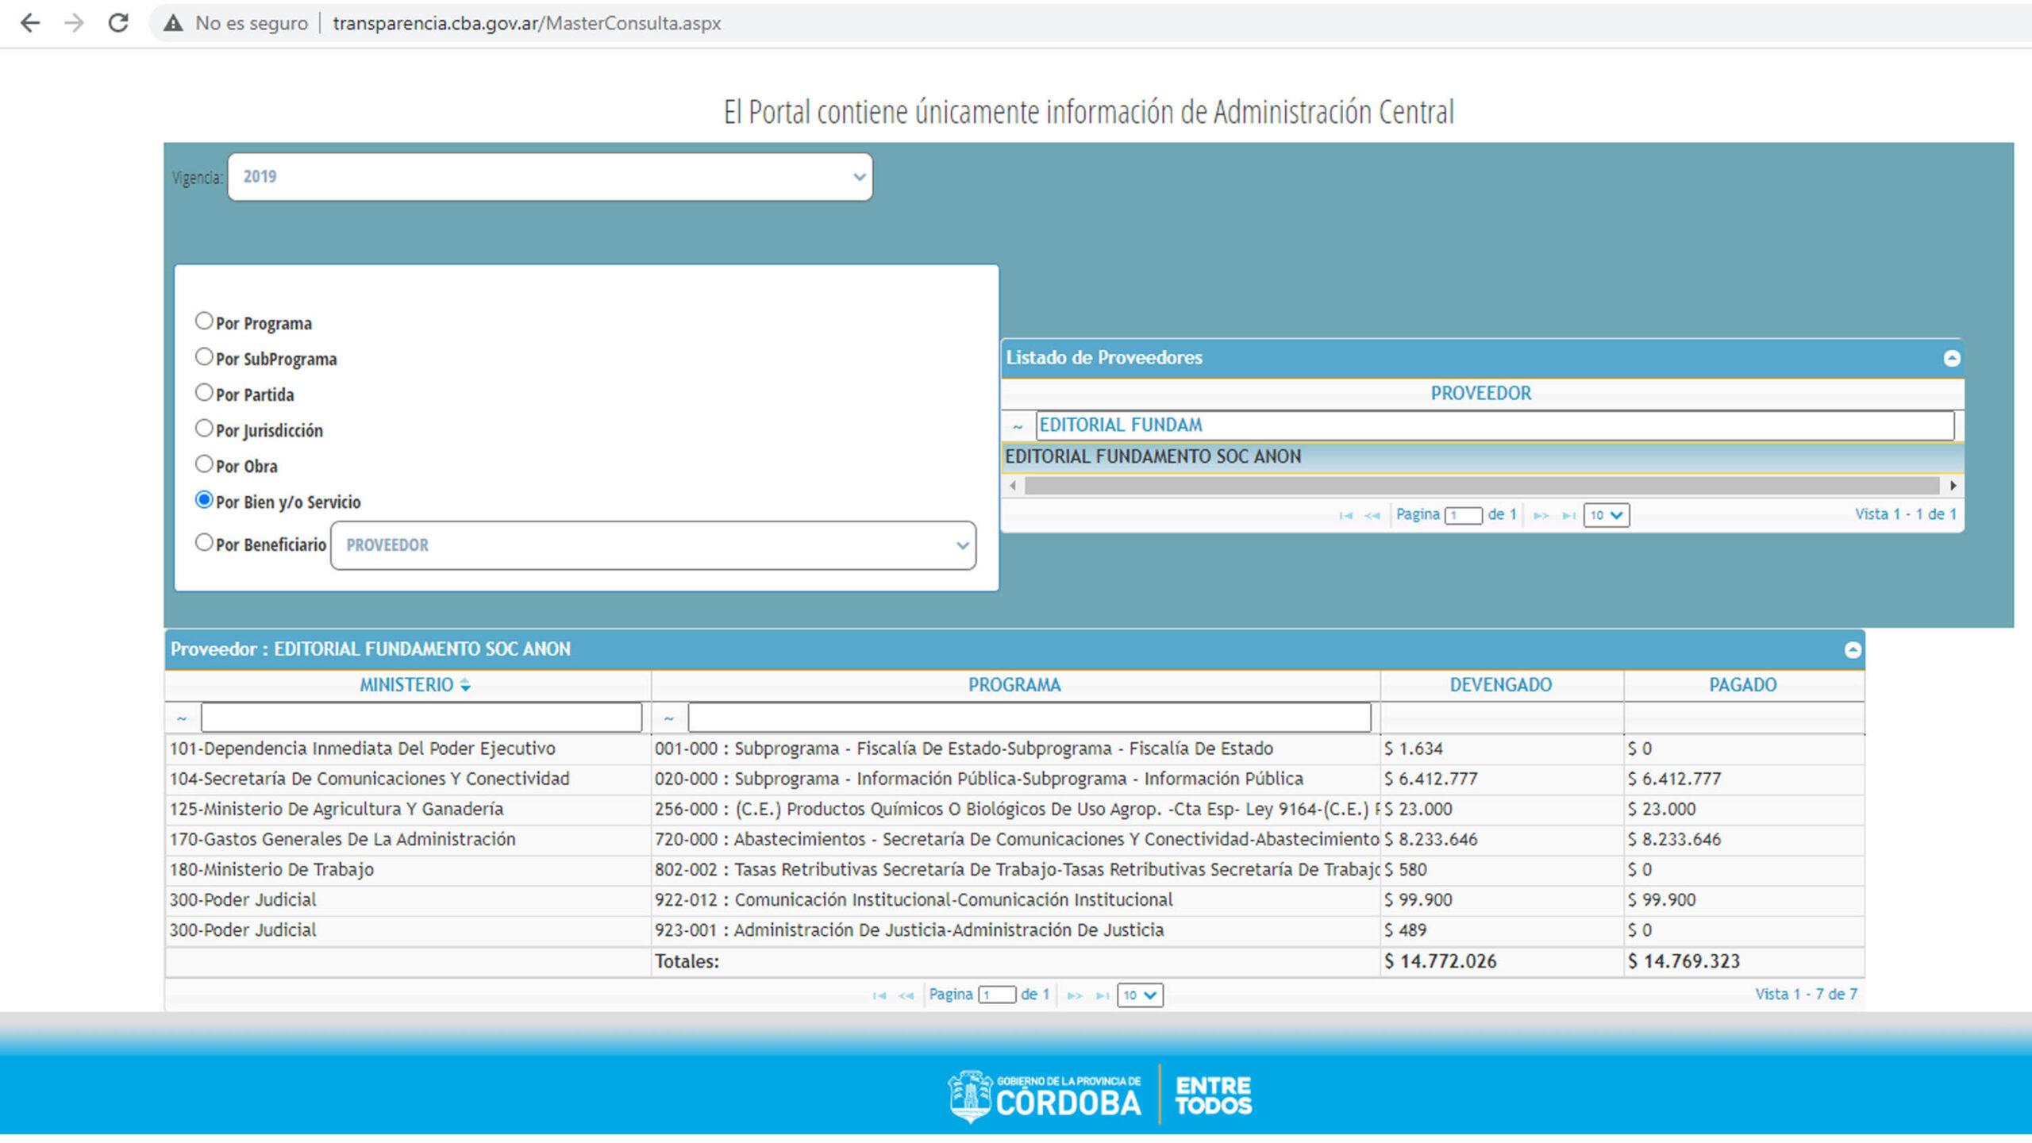Click the browser back arrow
The height and width of the screenshot is (1143, 2032).
pyautogui.click(x=30, y=23)
